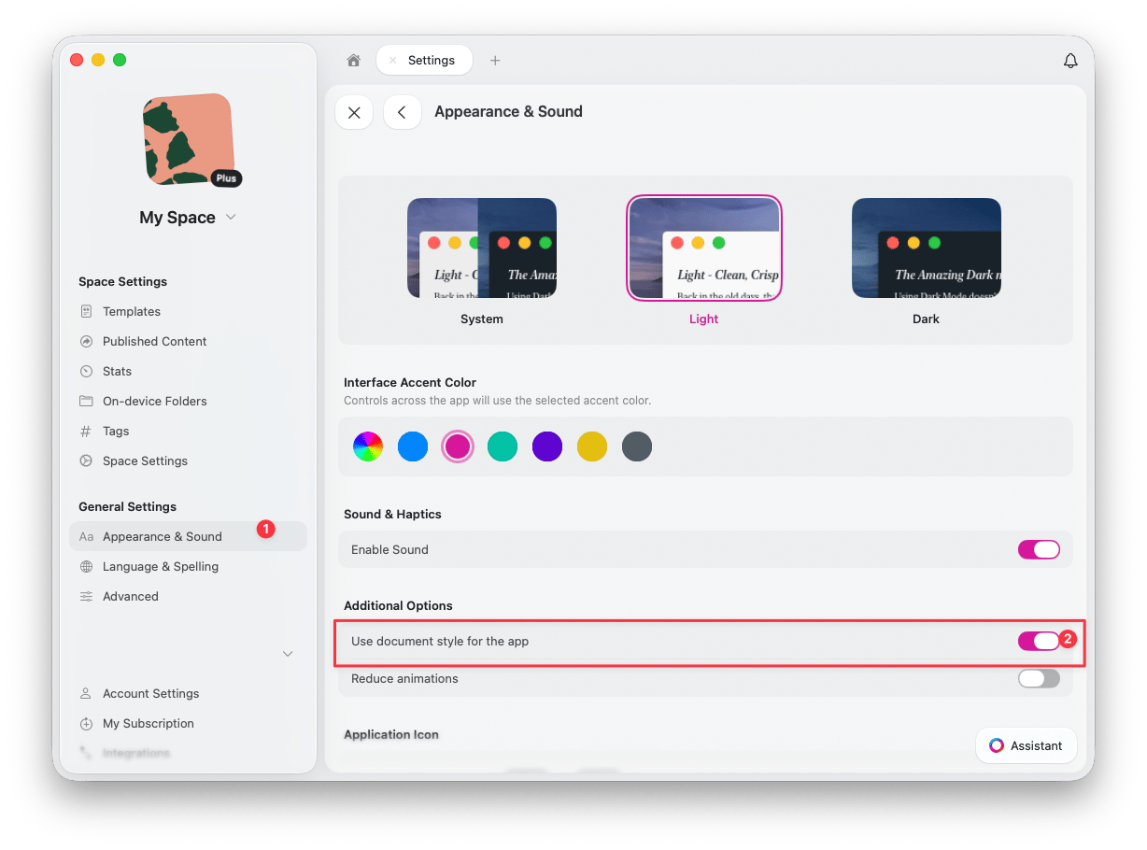Close settings with the X button

click(x=354, y=112)
